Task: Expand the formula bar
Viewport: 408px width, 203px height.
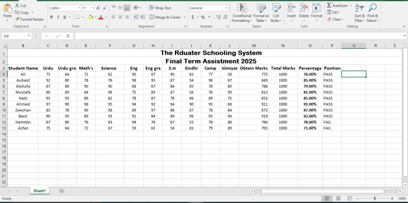Action: [404, 36]
